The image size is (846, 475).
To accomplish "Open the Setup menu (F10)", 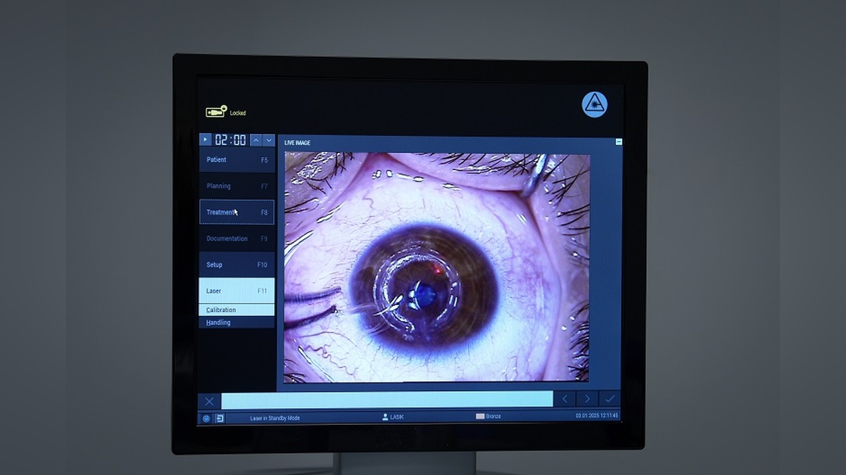I will point(237,265).
